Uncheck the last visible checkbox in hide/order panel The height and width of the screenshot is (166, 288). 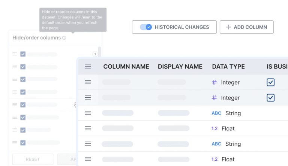coord(23,143)
